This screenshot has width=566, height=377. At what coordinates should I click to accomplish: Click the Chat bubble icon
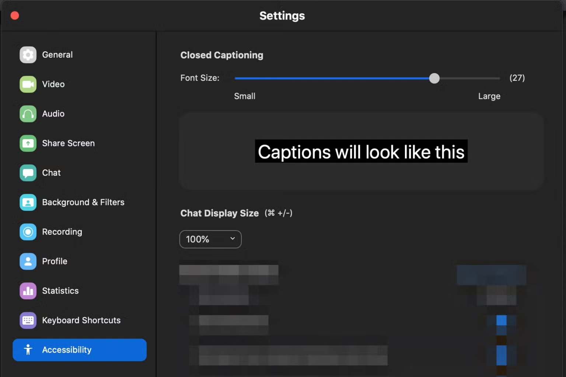[x=28, y=173]
